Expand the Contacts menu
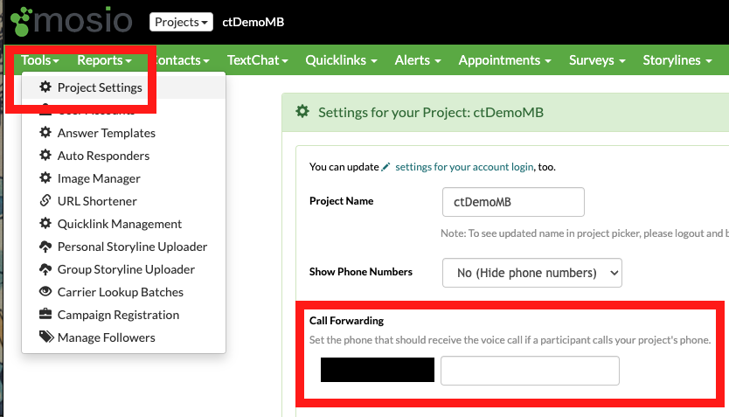The height and width of the screenshot is (417, 729). (x=180, y=60)
